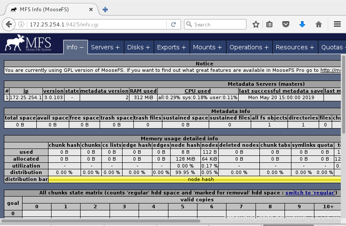Viewport: 346px width, 226px height.
Task: Click the 0.17 % utilization cell
Action: coord(210,166)
